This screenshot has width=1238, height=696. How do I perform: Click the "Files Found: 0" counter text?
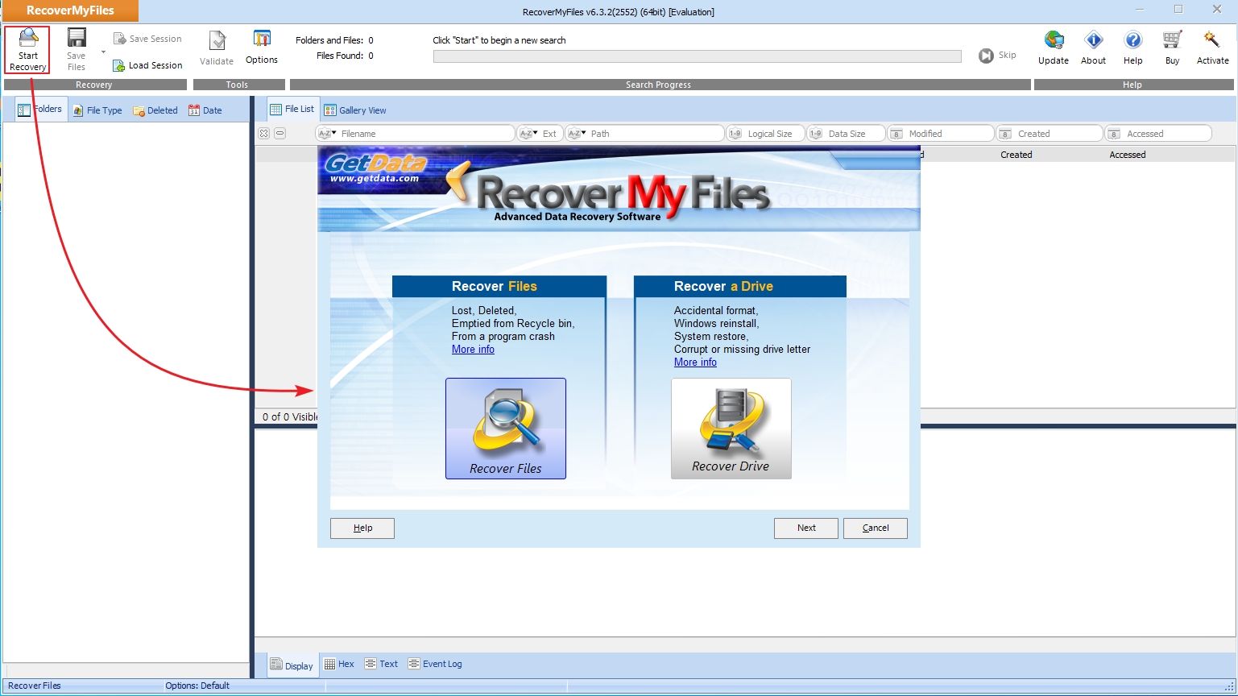click(345, 56)
